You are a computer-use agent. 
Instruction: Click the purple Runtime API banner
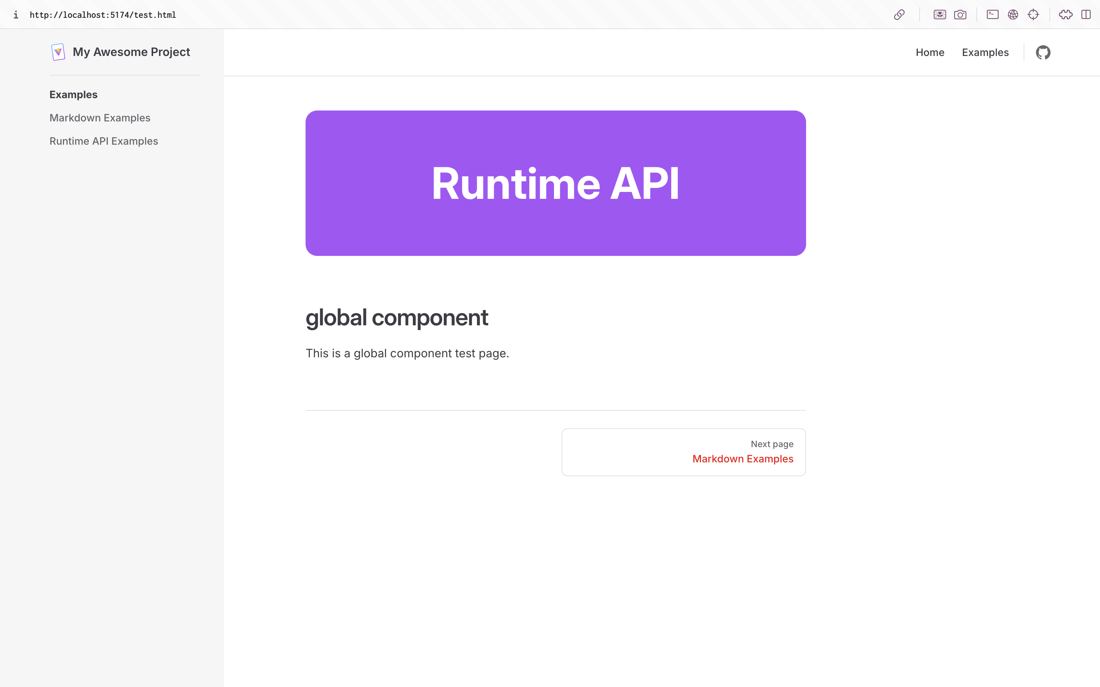555,183
